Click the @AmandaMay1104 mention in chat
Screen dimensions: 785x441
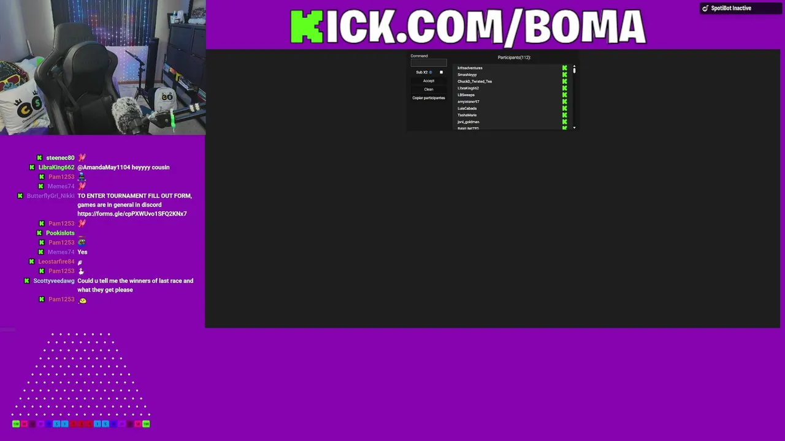(103, 167)
